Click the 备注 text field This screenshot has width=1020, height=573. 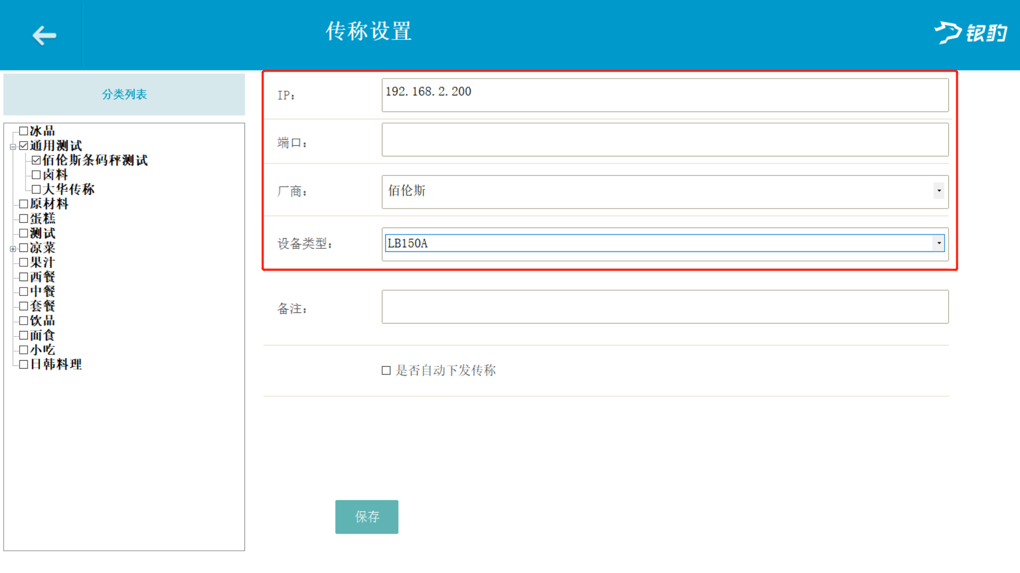(665, 307)
